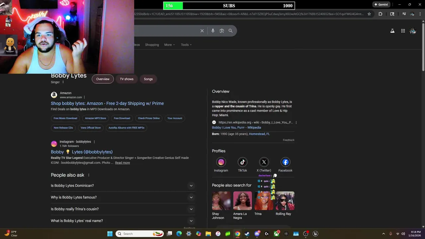This screenshot has width=425, height=239.
Task: Open Google Lens image search icon
Action: click(222, 31)
